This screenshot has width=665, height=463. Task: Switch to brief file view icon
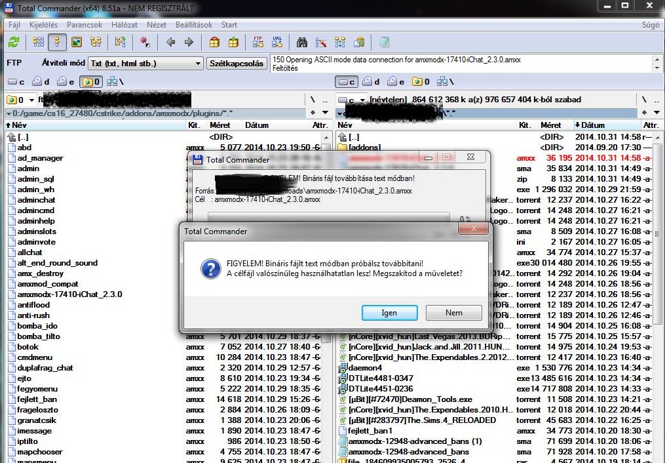(x=39, y=42)
